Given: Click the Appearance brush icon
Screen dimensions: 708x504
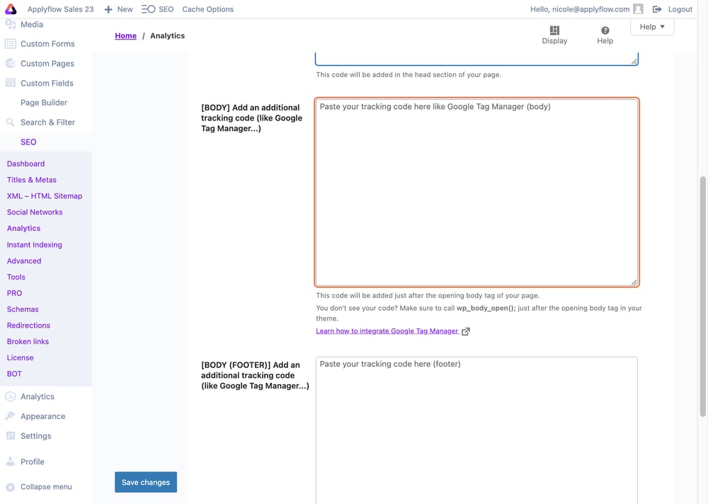Looking at the screenshot, I should coord(11,416).
